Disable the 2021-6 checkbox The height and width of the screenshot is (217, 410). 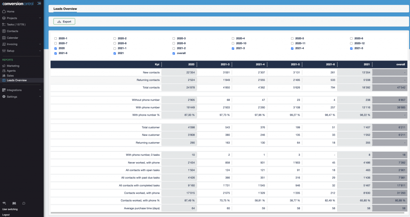(x=56, y=53)
